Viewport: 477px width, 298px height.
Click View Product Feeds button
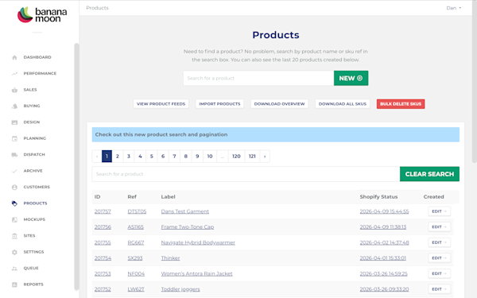(161, 104)
